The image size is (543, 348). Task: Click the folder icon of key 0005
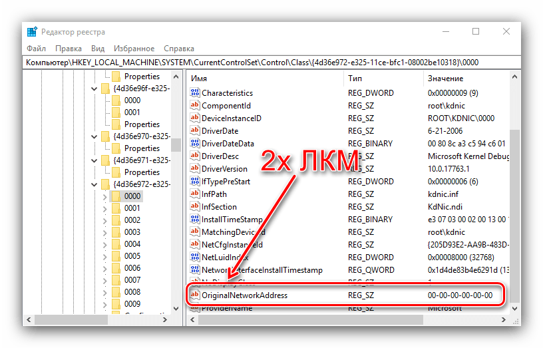click(x=116, y=256)
